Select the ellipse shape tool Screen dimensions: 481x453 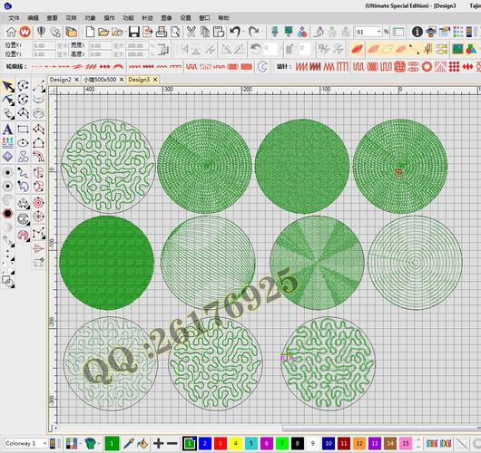click(x=23, y=143)
